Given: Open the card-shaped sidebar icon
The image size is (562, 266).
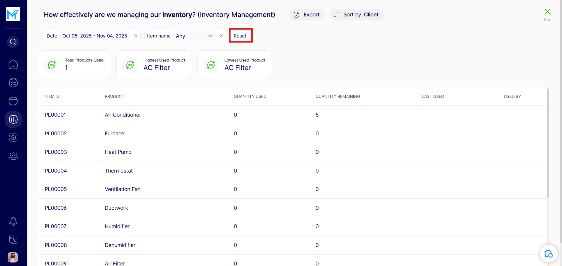Looking at the screenshot, I should pyautogui.click(x=13, y=101).
